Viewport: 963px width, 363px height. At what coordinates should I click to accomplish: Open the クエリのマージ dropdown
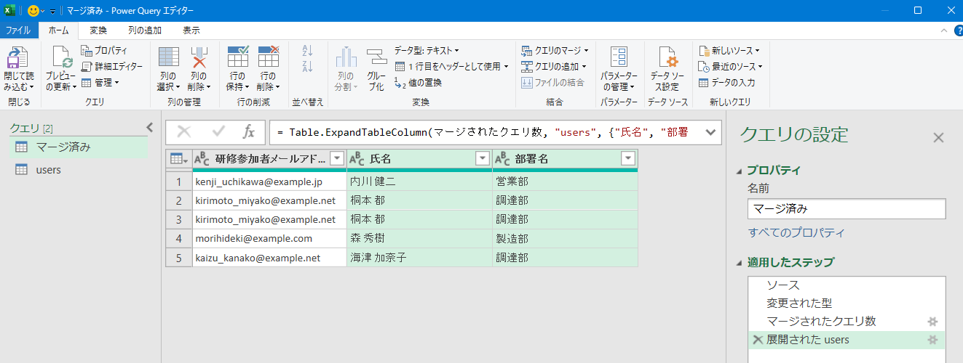tap(555, 50)
